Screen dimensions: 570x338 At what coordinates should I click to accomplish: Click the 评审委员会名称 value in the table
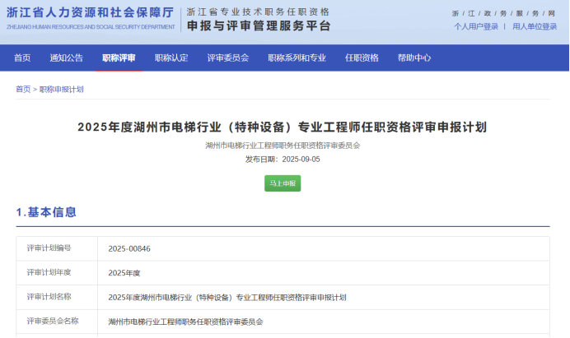tap(185, 322)
